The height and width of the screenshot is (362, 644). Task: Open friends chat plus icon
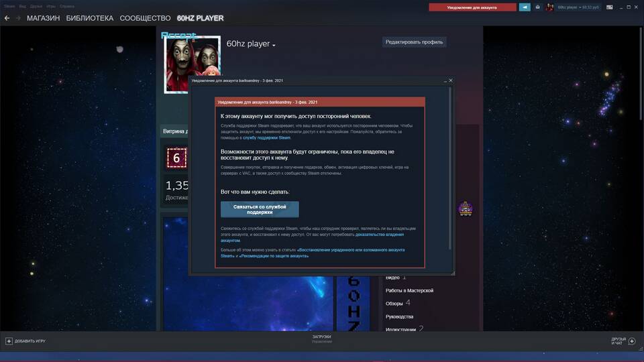[x=632, y=341]
